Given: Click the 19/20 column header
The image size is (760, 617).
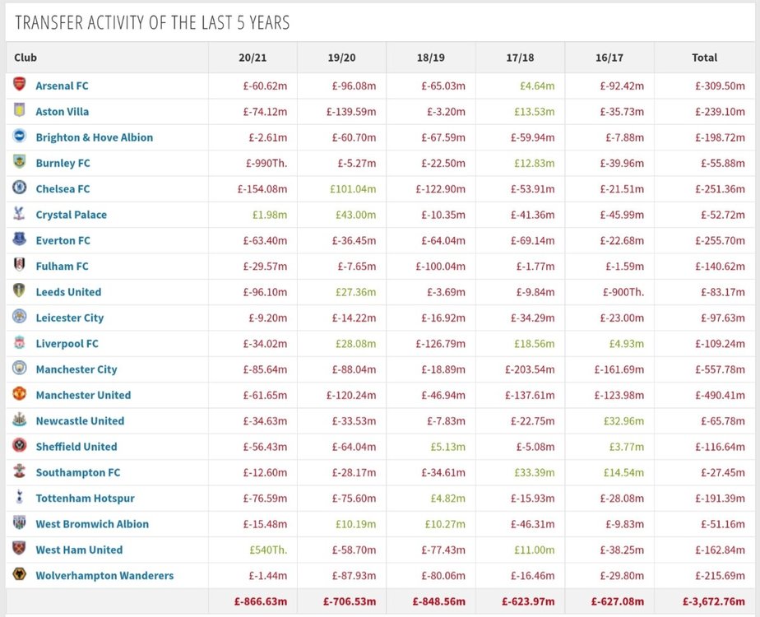Looking at the screenshot, I should click(341, 58).
